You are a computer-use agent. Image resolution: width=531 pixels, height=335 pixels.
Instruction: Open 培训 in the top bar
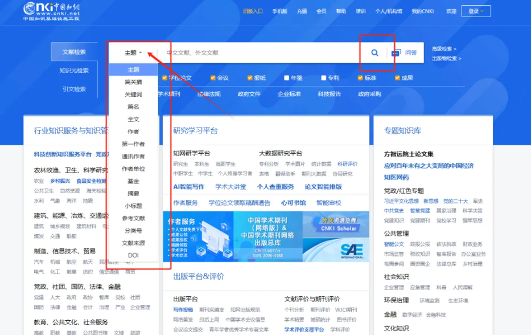tap(361, 11)
